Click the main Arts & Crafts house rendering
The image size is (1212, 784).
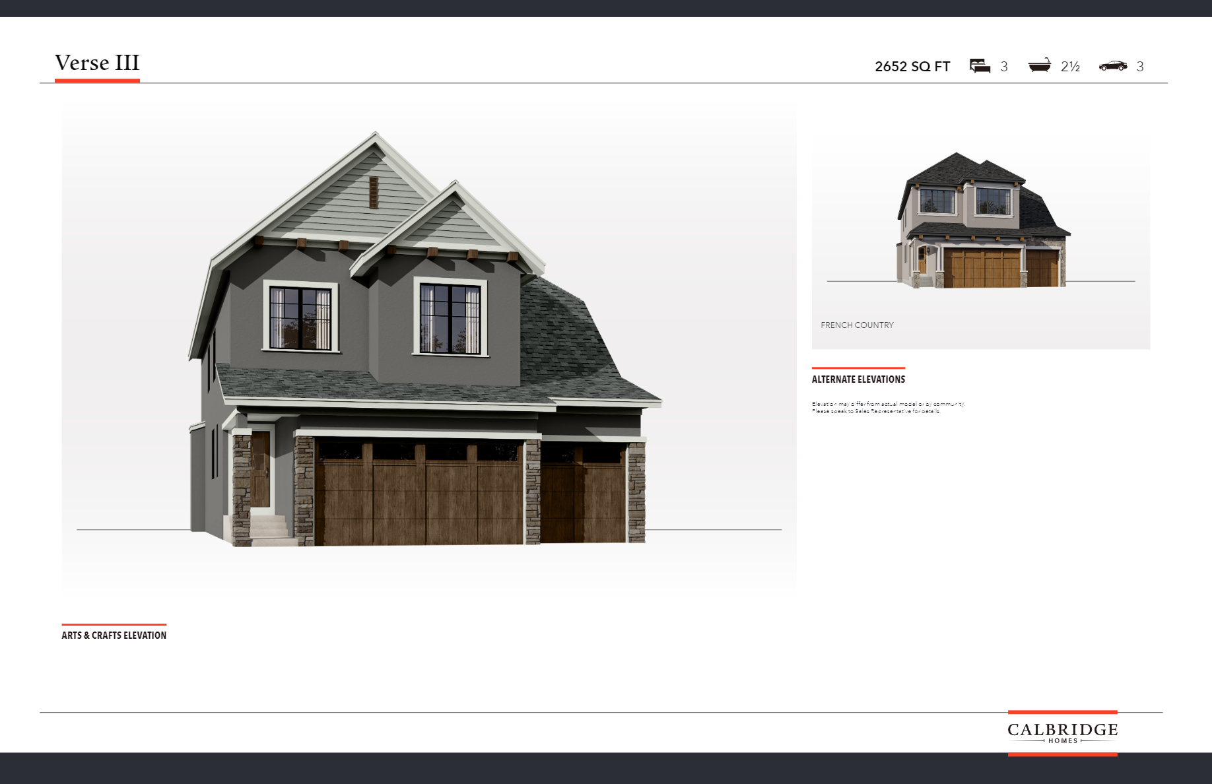point(429,345)
